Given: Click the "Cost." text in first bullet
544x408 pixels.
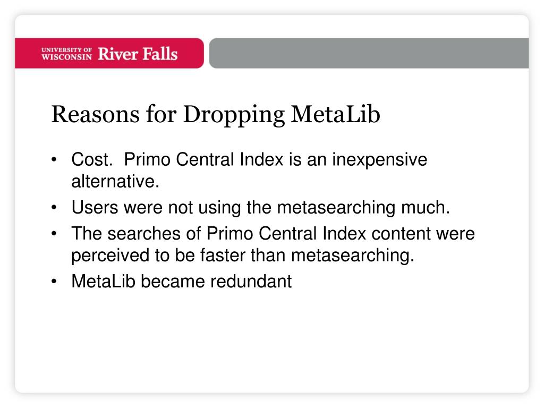Looking at the screenshot, I should tap(92, 159).
